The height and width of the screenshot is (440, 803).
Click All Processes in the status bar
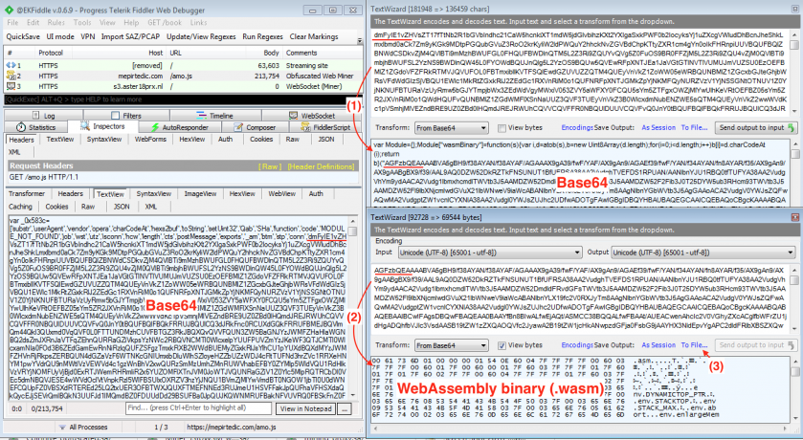(88, 427)
